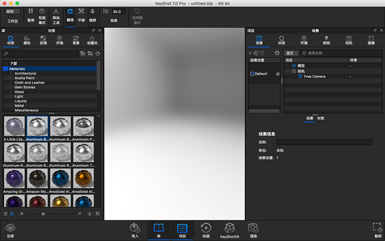This screenshot has width=385, height=241.
Task: Switch library to Colors (颜色) tab
Action: (27, 40)
